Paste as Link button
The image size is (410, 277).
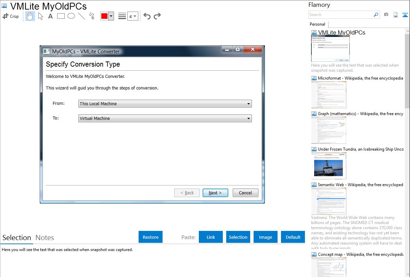(x=211, y=237)
